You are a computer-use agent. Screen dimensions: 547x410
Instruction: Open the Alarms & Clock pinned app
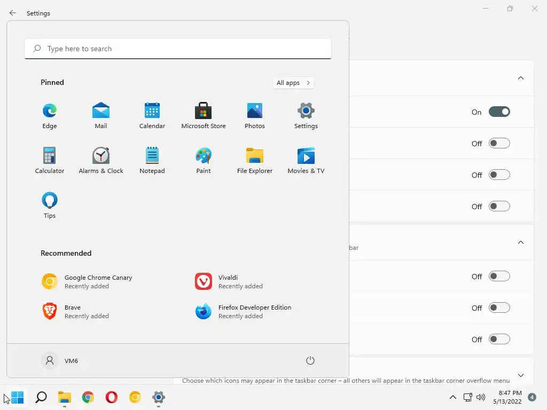pos(101,160)
